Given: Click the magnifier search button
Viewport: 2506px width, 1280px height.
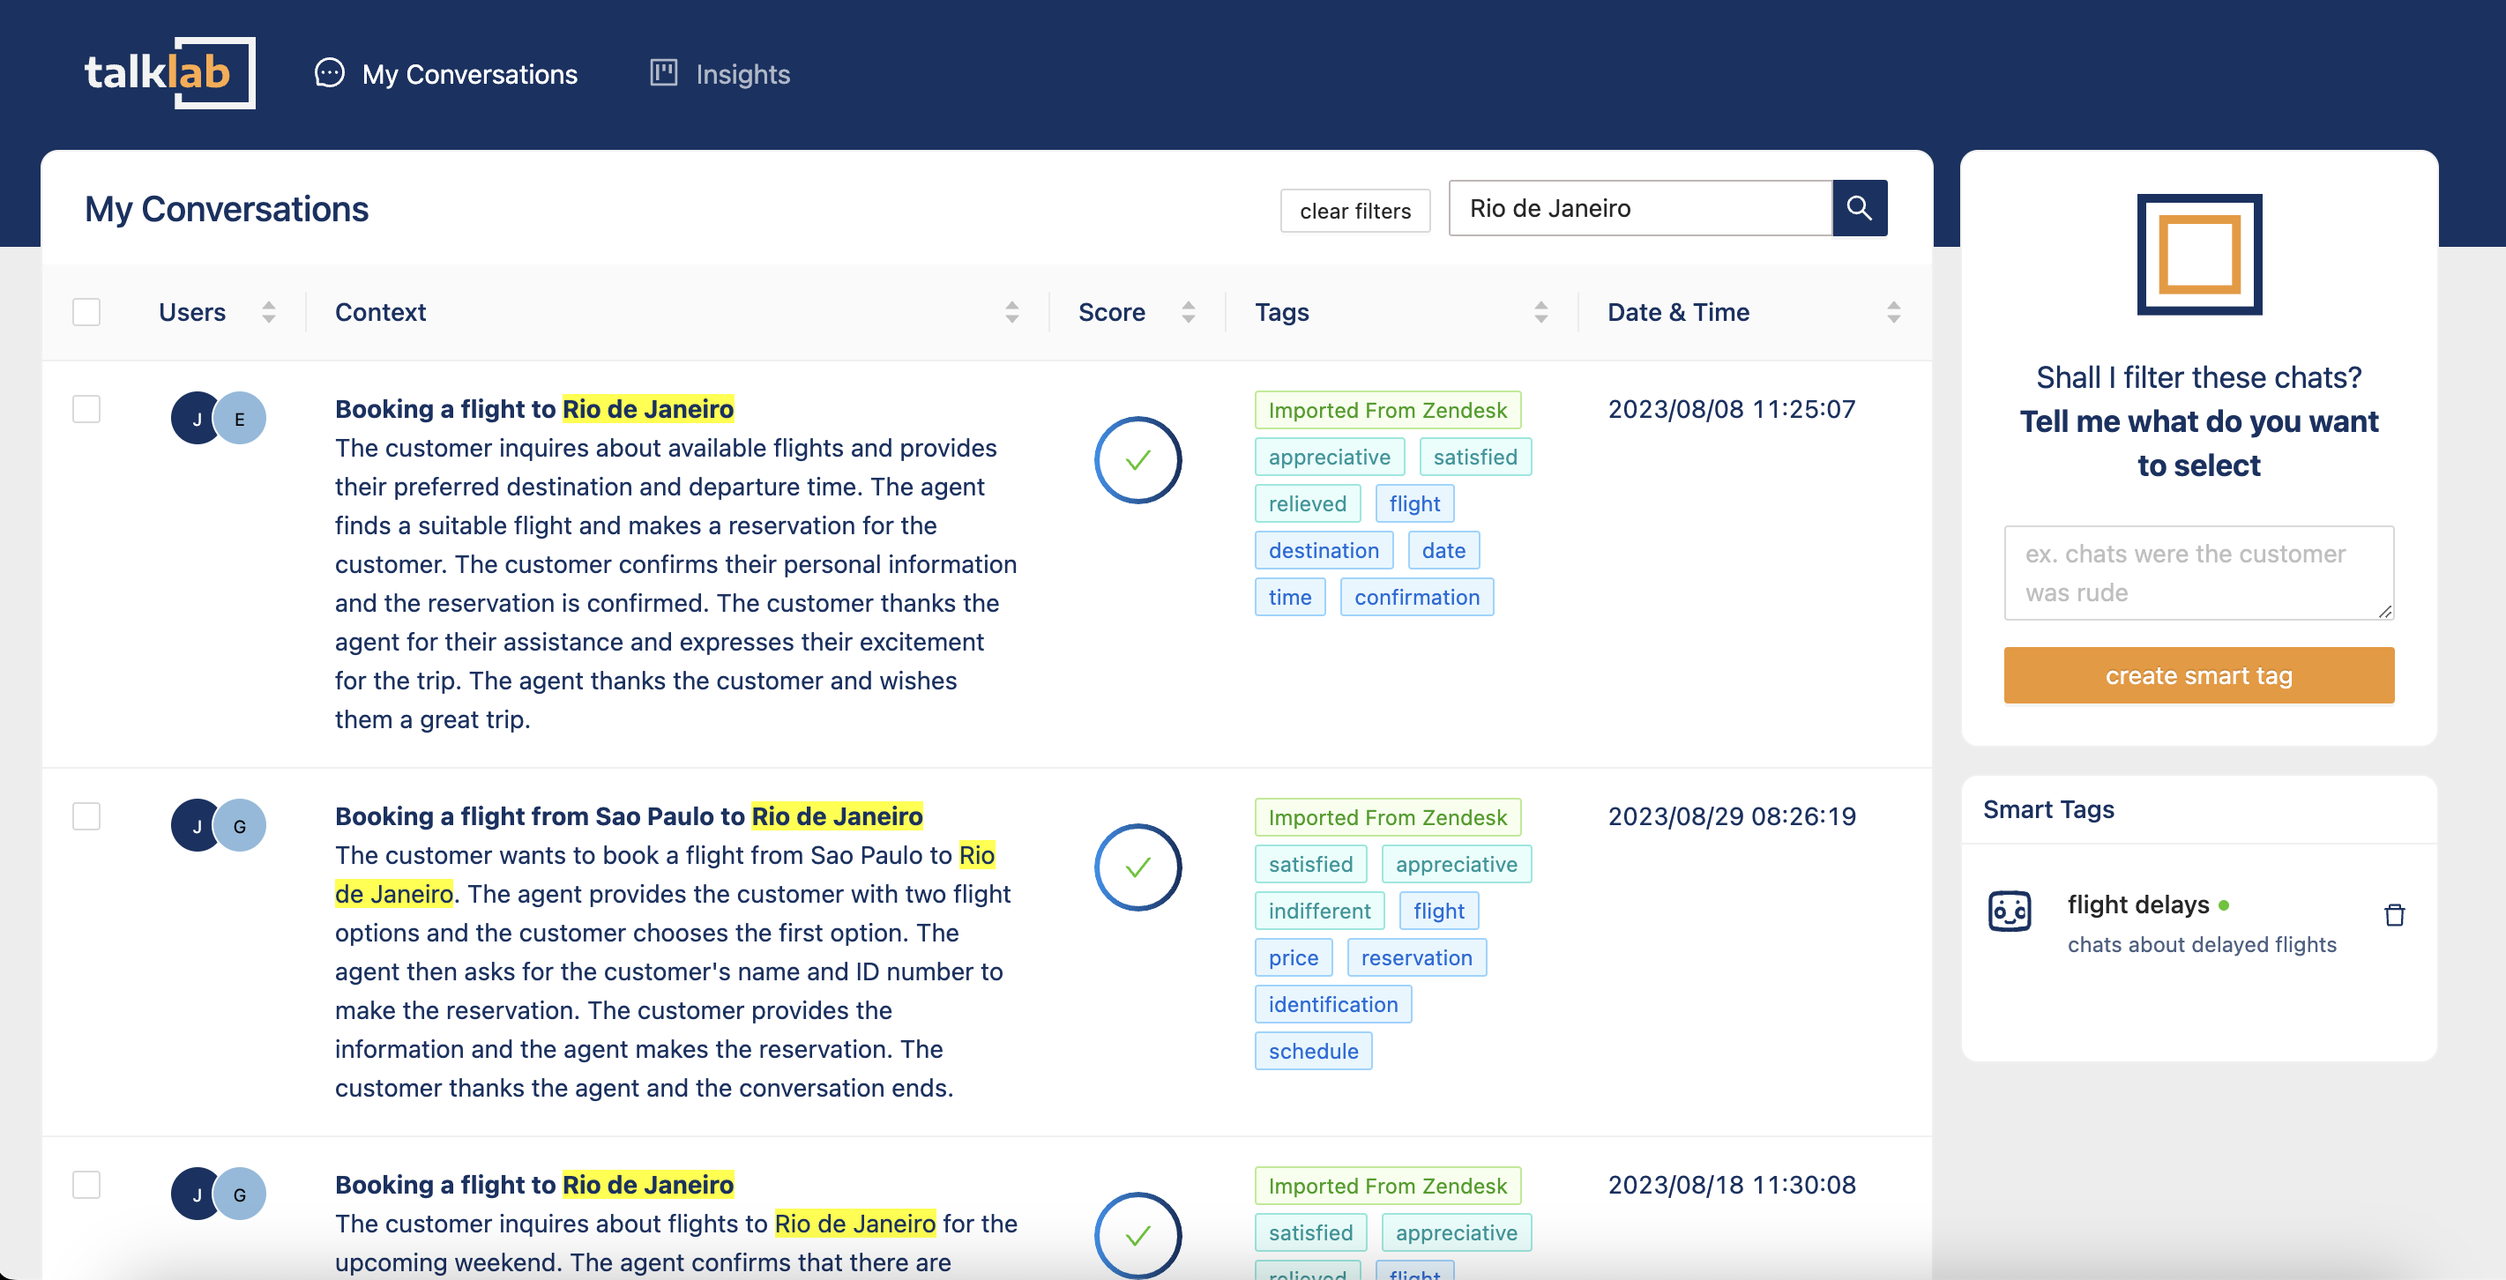Looking at the screenshot, I should click(1859, 208).
